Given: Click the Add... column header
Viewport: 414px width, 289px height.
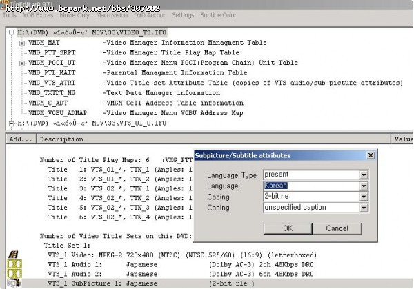Looking at the screenshot, I should tap(21, 139).
